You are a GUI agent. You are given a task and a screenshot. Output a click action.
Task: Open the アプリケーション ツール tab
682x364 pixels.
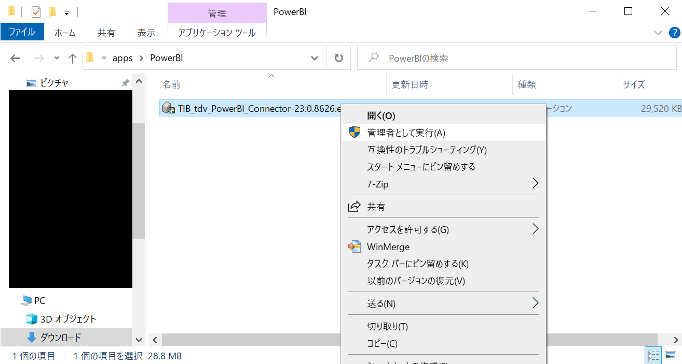(x=217, y=33)
